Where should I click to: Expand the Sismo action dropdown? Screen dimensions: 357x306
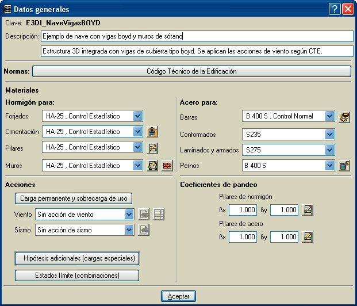(x=129, y=229)
